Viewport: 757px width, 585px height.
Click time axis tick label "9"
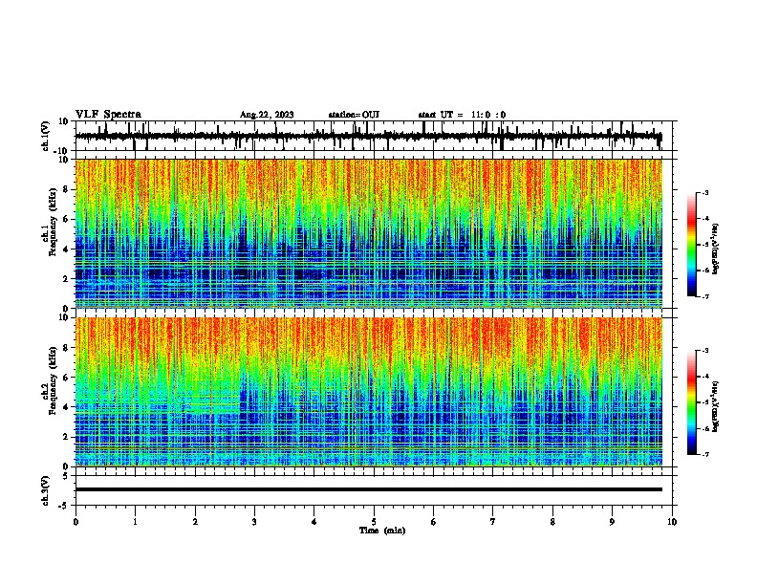(x=612, y=522)
